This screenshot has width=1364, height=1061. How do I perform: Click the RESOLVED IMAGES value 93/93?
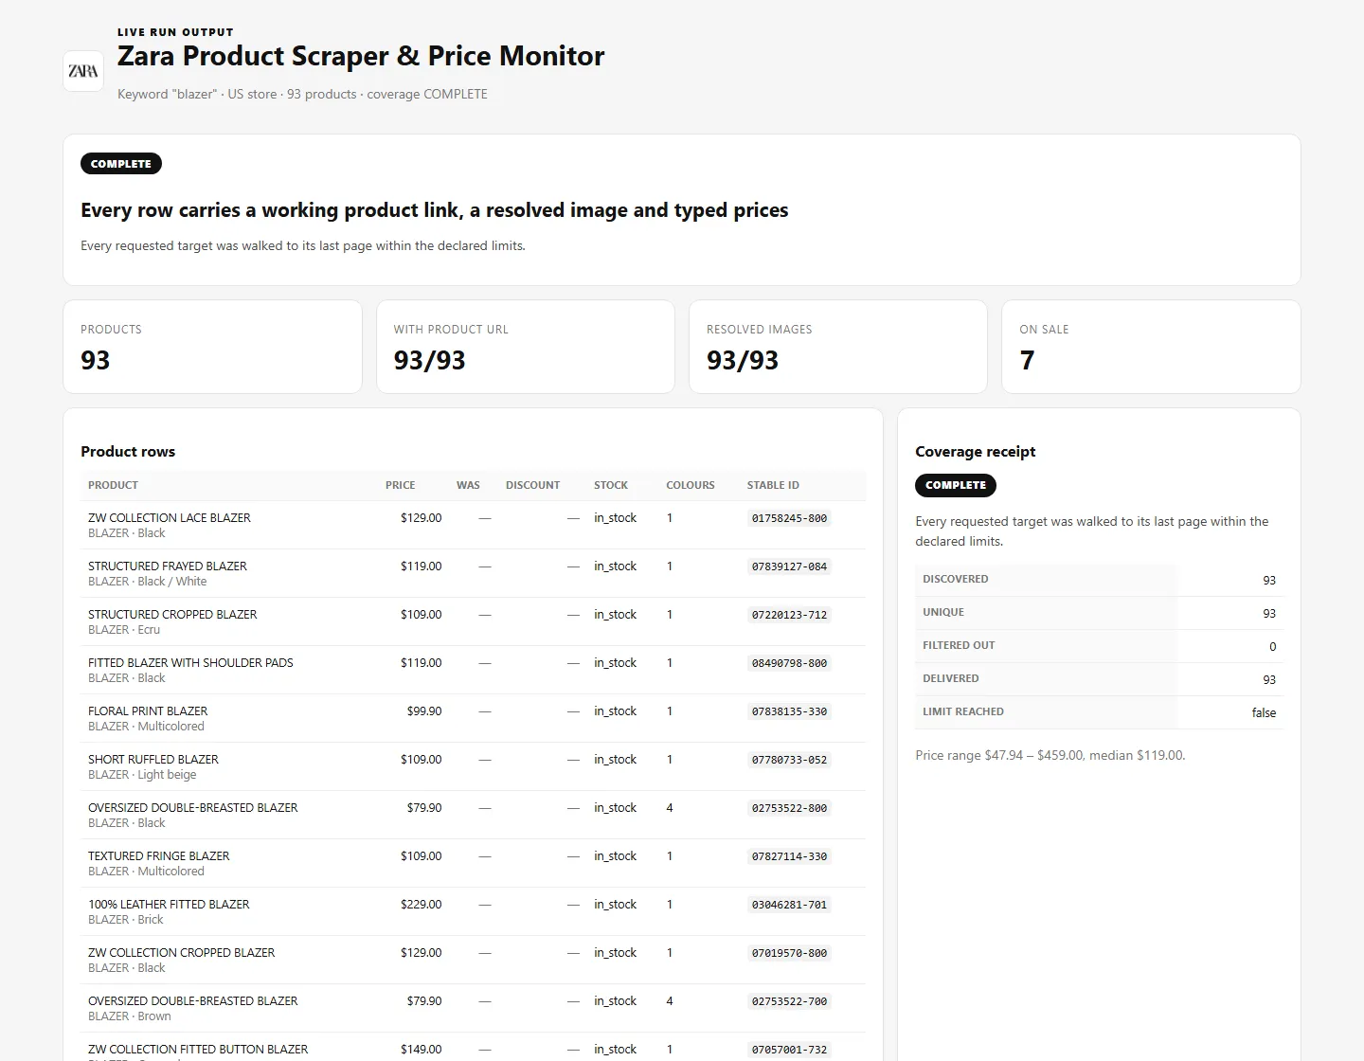pos(743,360)
